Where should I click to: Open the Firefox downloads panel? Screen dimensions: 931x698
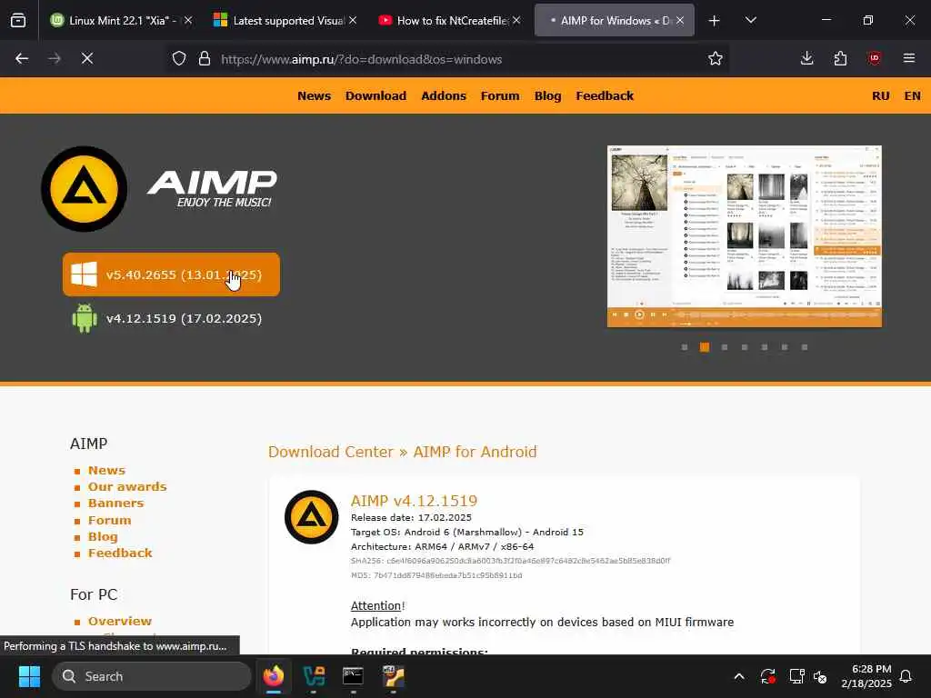(806, 58)
